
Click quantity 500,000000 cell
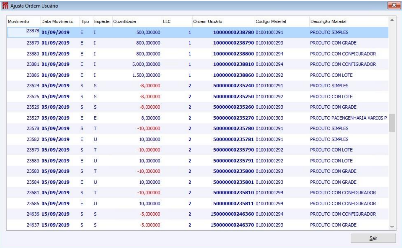coord(148,33)
